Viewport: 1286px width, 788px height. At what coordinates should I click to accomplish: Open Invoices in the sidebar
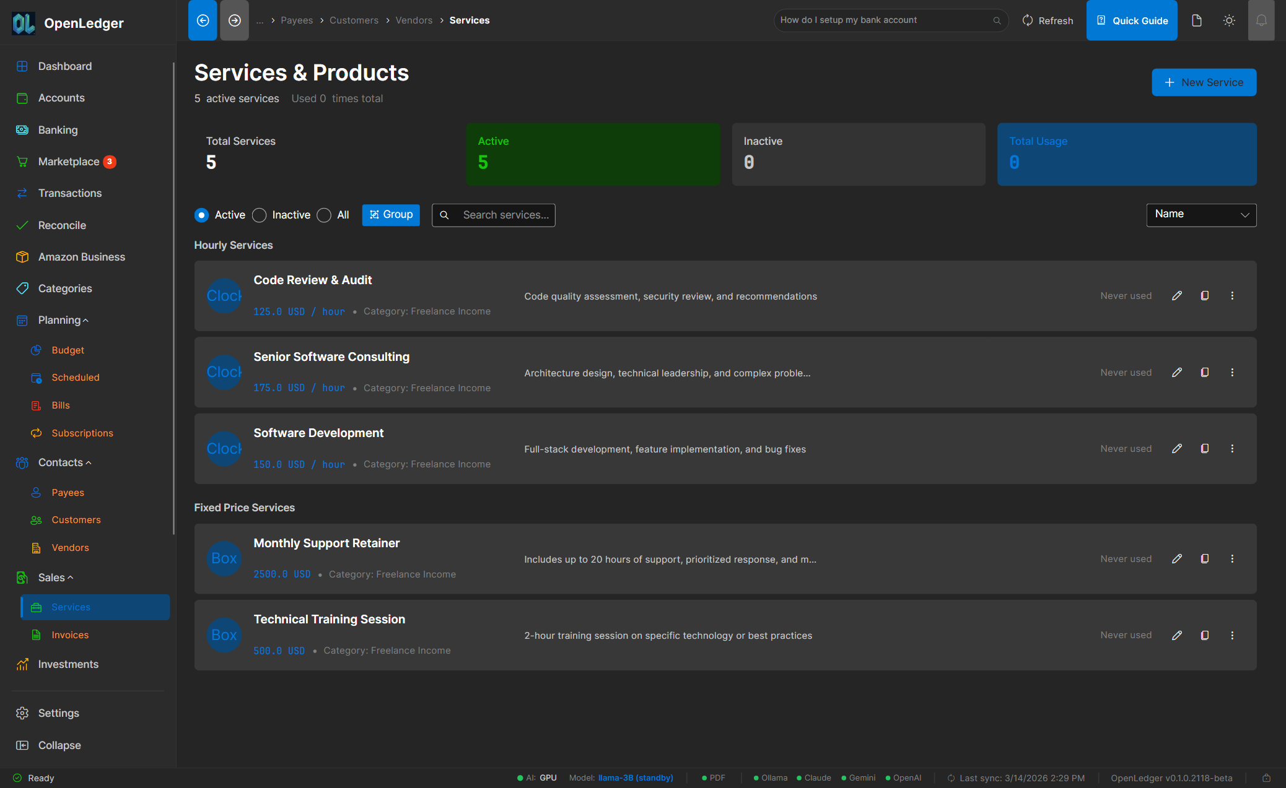[x=70, y=635]
